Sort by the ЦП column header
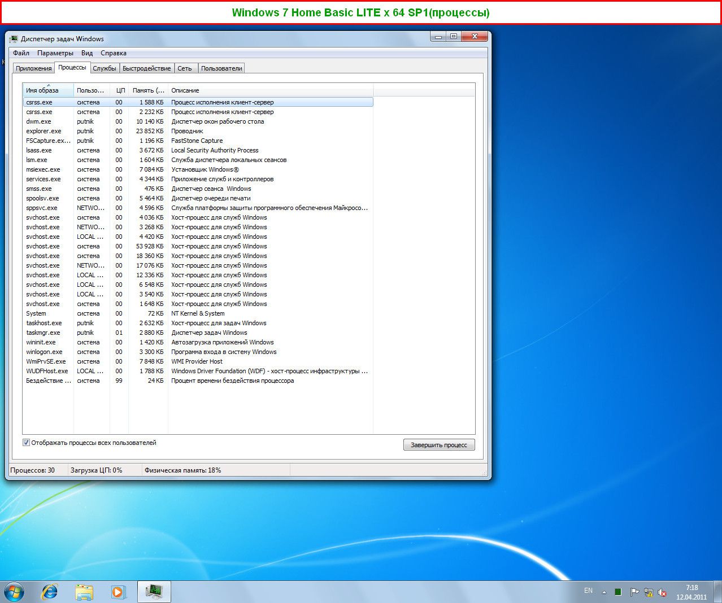Viewport: 722px width, 603px height. (x=119, y=90)
